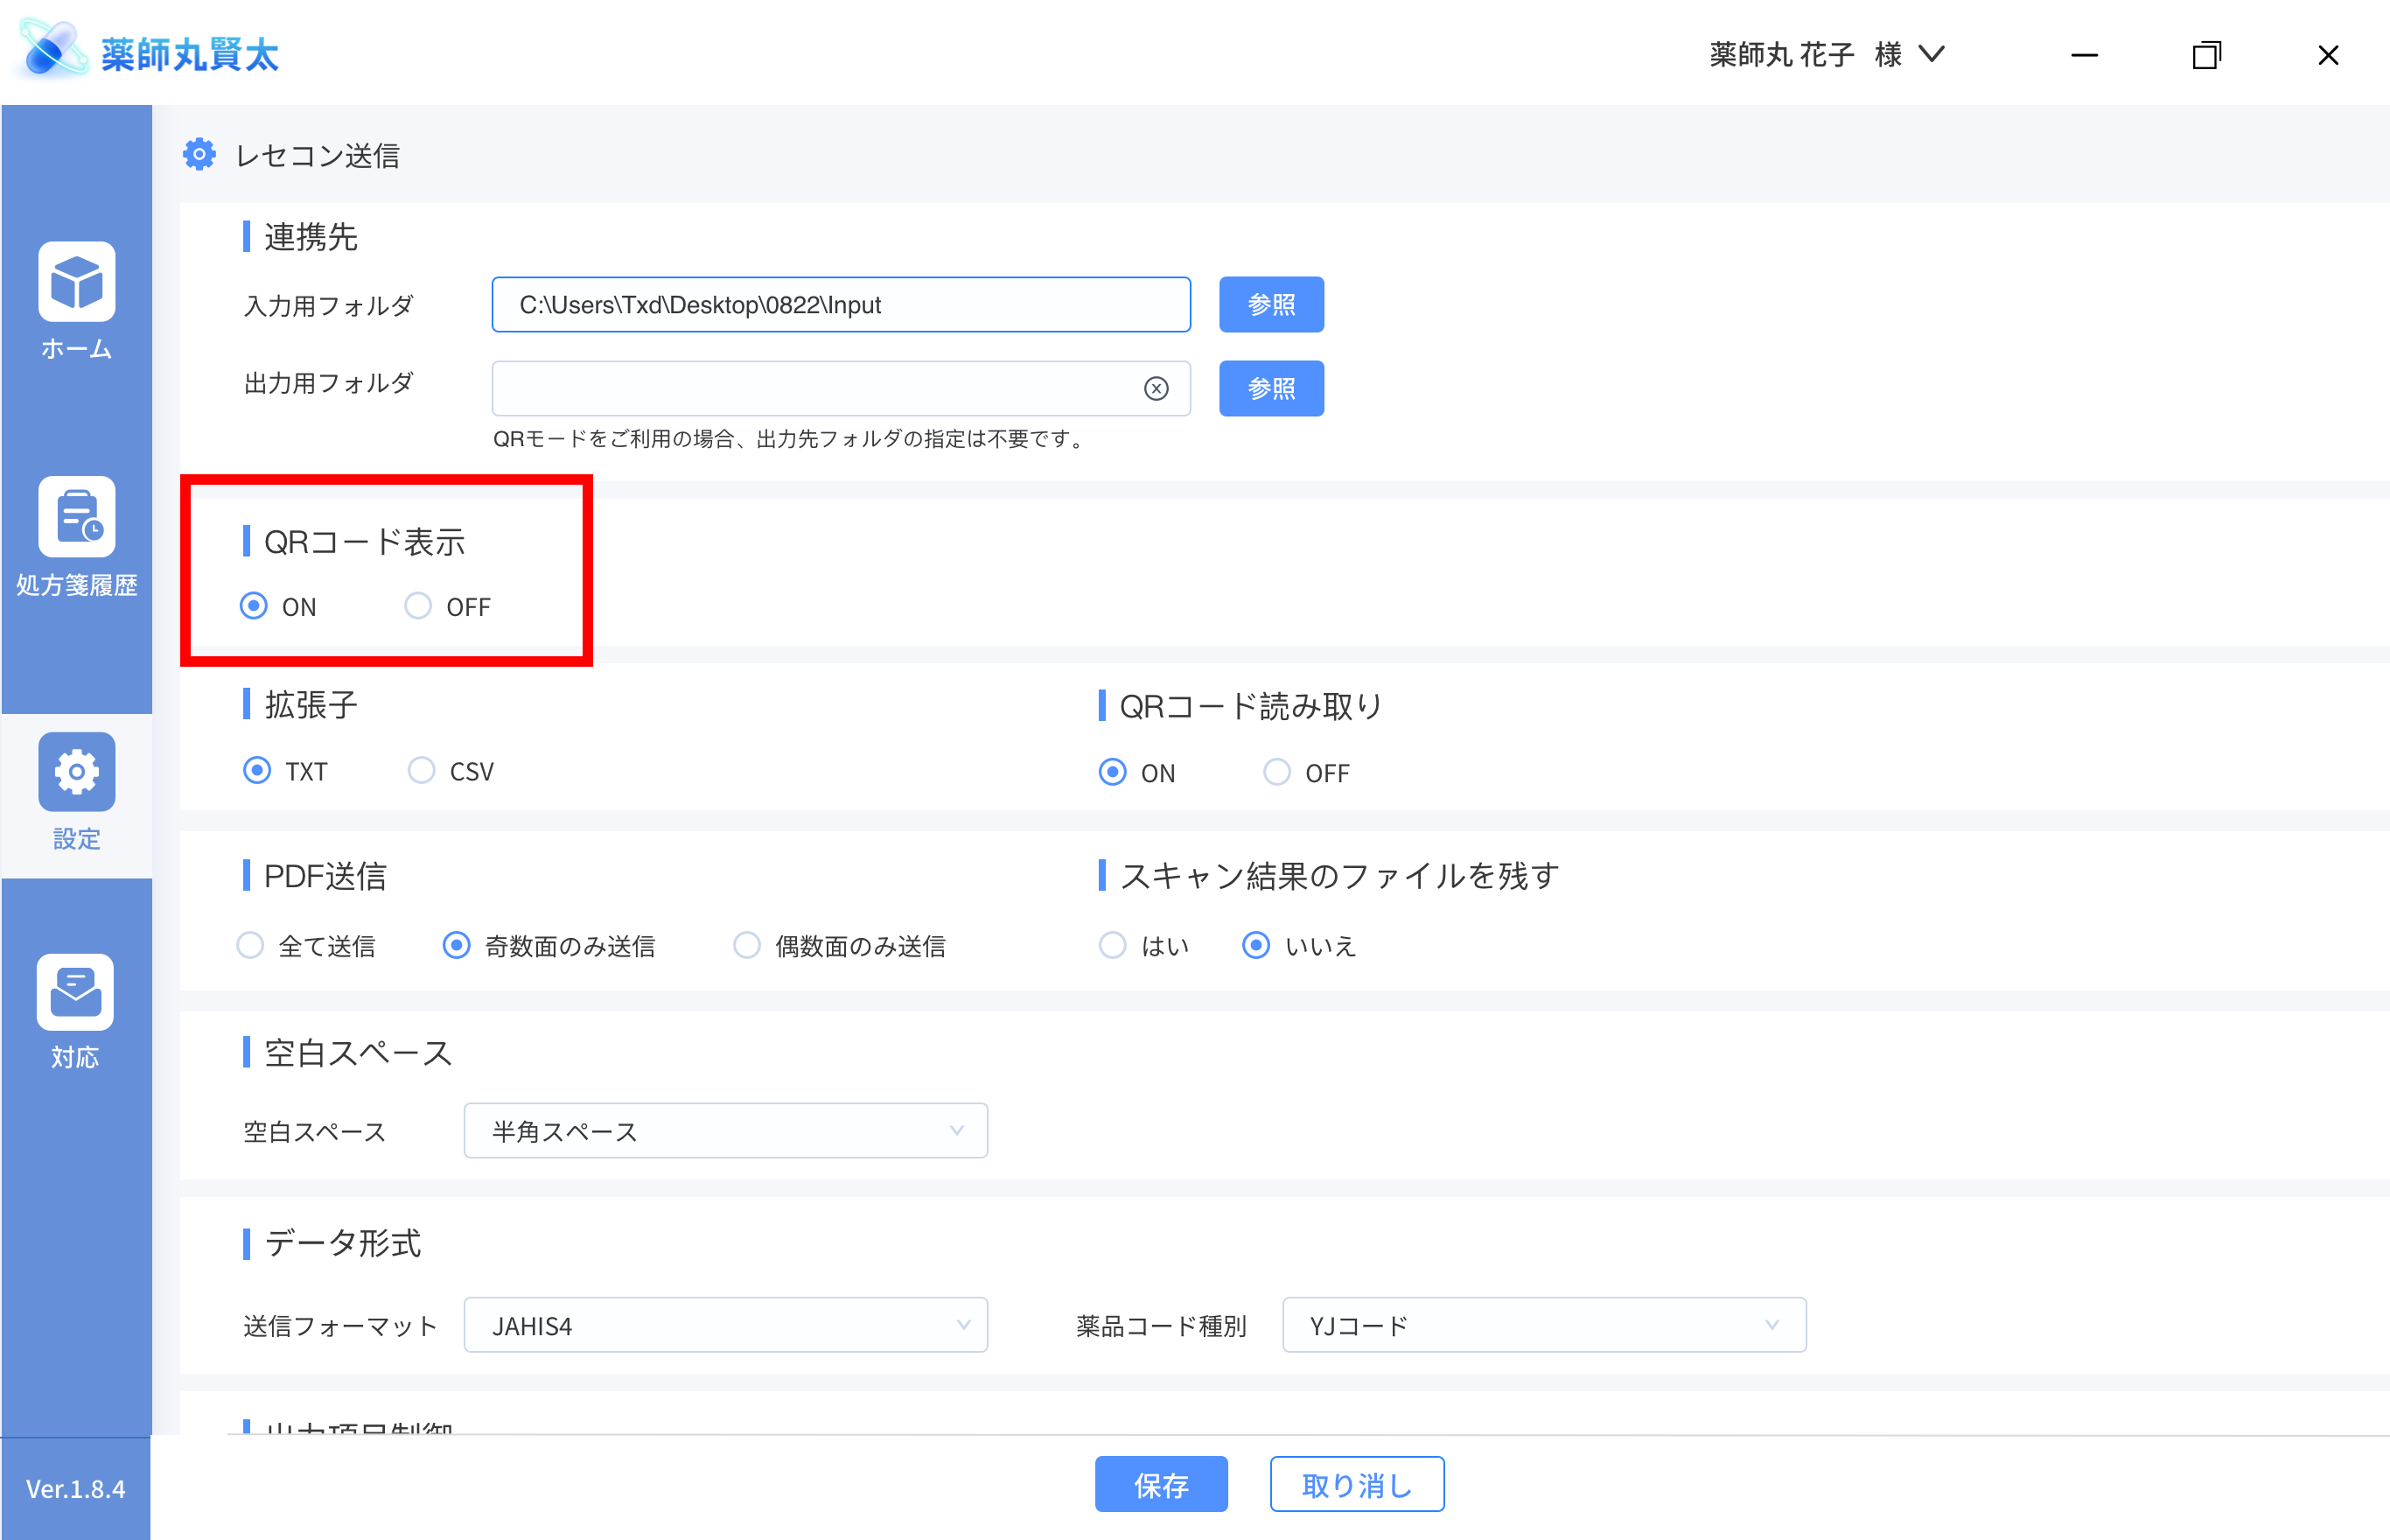This screenshot has height=1540, width=2390.
Task: Choose CSV as the 拡張子
Action: point(421,771)
